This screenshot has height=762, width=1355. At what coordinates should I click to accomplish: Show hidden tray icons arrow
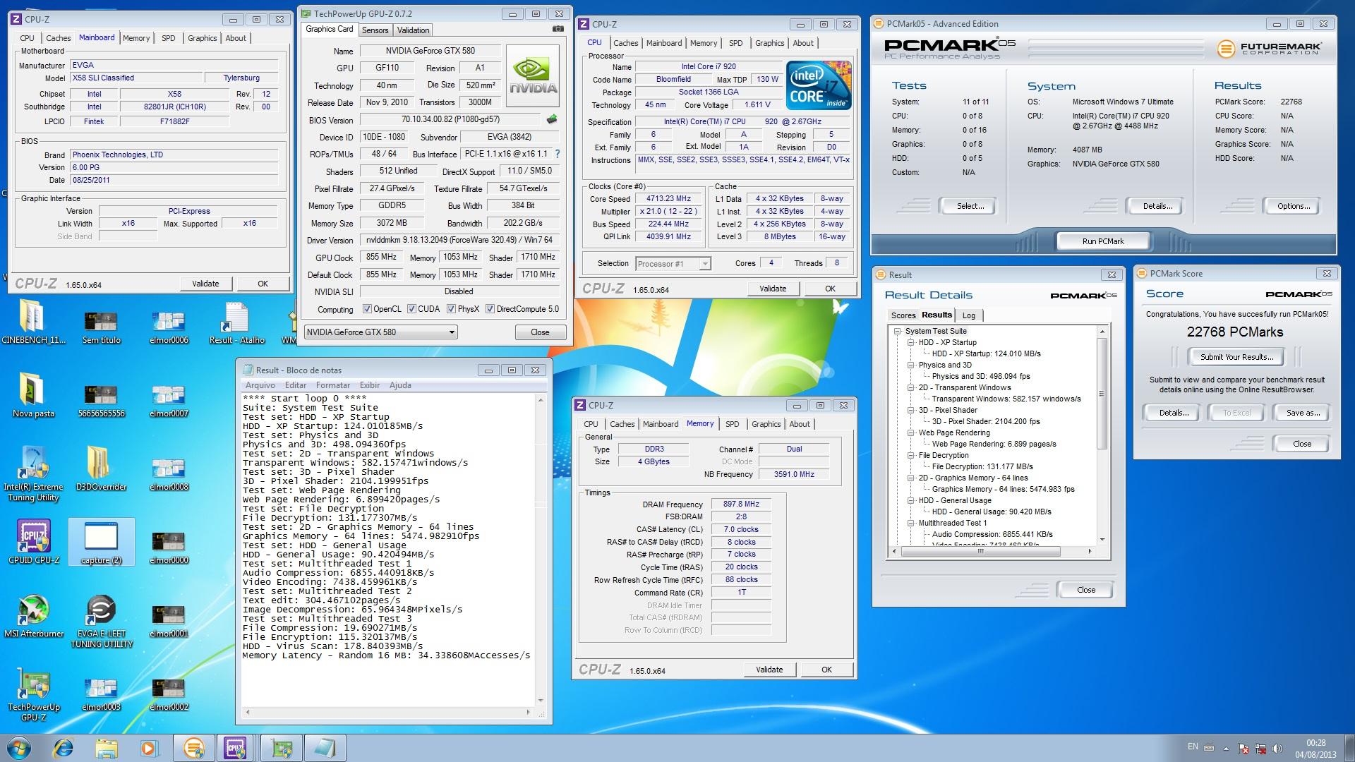point(1226,748)
